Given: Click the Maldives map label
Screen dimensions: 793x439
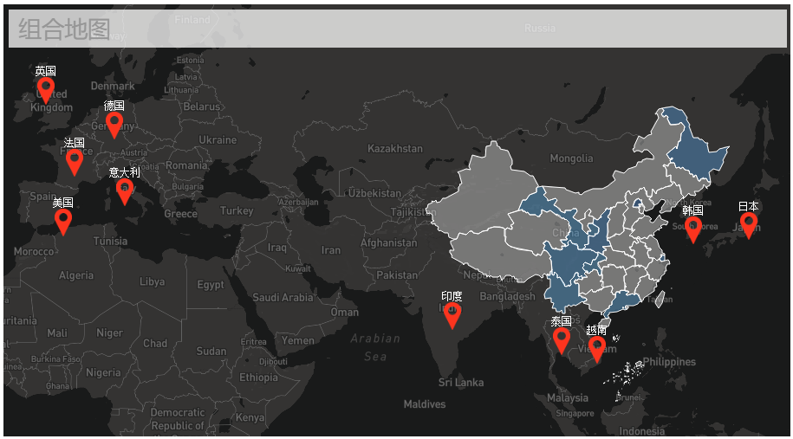Looking at the screenshot, I should tap(425, 404).
